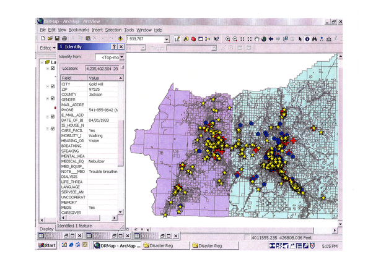Go back to previous extent
This screenshot has width=381, height=262.
(x=271, y=39)
